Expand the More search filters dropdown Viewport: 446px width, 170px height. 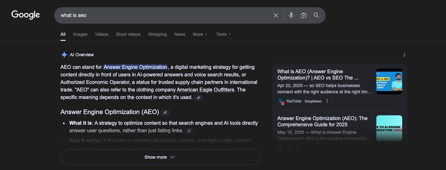click(x=200, y=34)
